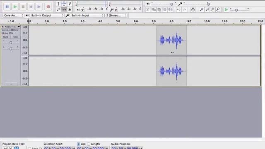The width and height of the screenshot is (265, 149).
Task: Adjust the playback speed slider
Action: [x=236, y=10]
